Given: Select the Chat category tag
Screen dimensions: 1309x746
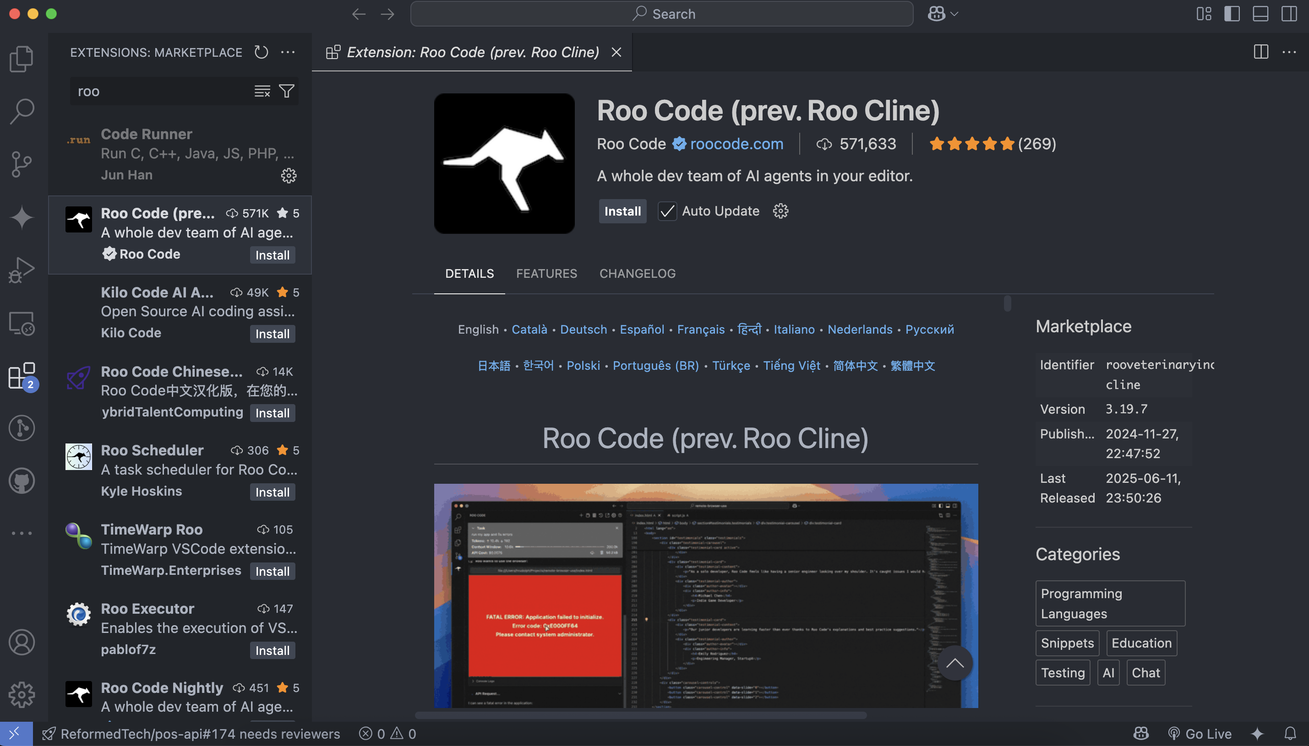Looking at the screenshot, I should point(1145,672).
